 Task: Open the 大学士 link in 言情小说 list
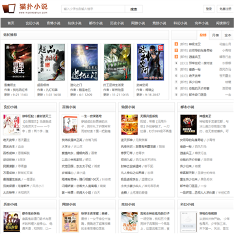(x=66, y=146)
